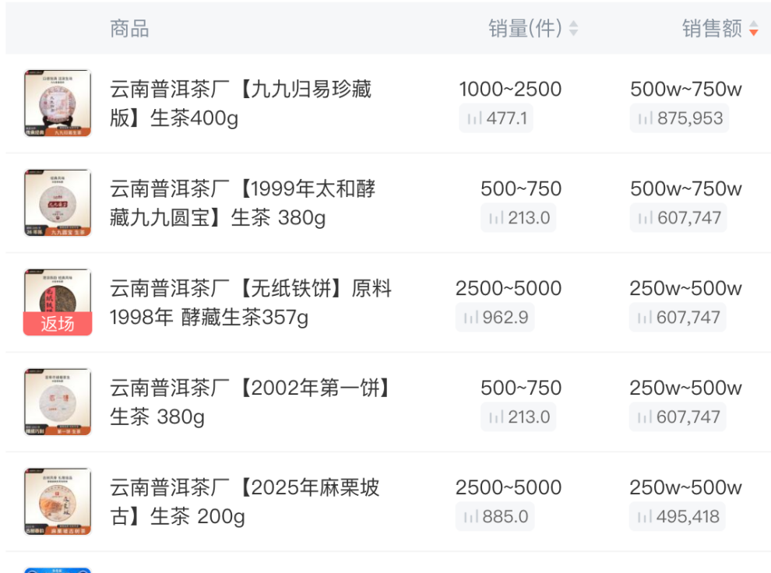Click chart icon next to 607,747 for 无纸铁饼
Screen dimensions: 771x573
tap(645, 318)
